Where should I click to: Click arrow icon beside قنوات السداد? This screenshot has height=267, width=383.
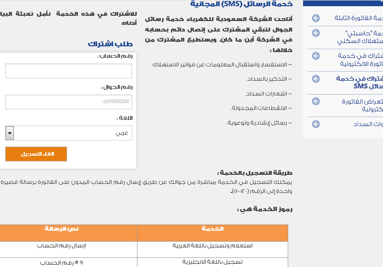[316, 124]
